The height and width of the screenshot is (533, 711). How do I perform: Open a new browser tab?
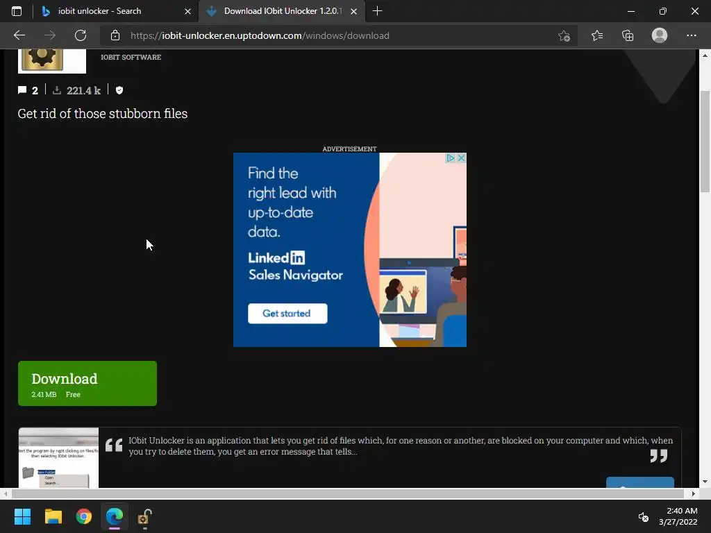coord(377,11)
